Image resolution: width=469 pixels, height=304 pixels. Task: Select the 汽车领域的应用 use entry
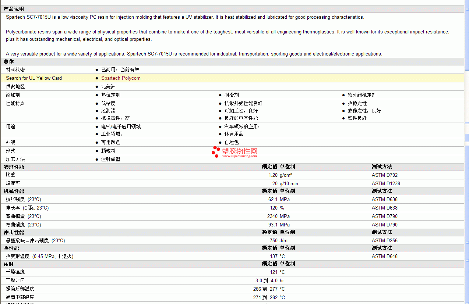click(242, 126)
